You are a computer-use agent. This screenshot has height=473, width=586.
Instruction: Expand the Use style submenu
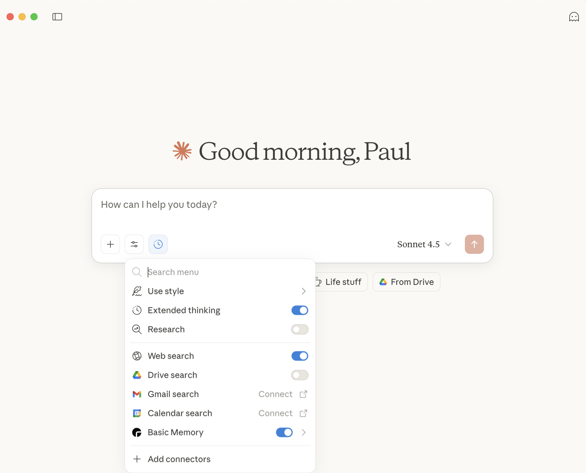click(x=303, y=291)
